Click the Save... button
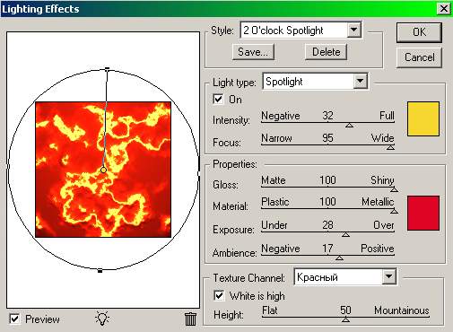Screen dimensions: 453x332 [x=253, y=52]
